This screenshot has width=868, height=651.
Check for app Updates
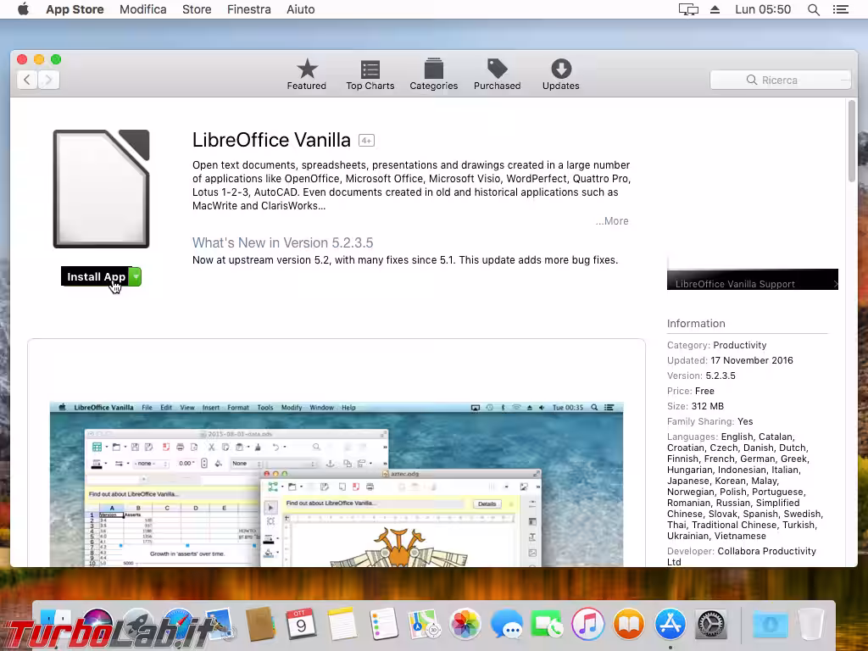[x=559, y=72]
